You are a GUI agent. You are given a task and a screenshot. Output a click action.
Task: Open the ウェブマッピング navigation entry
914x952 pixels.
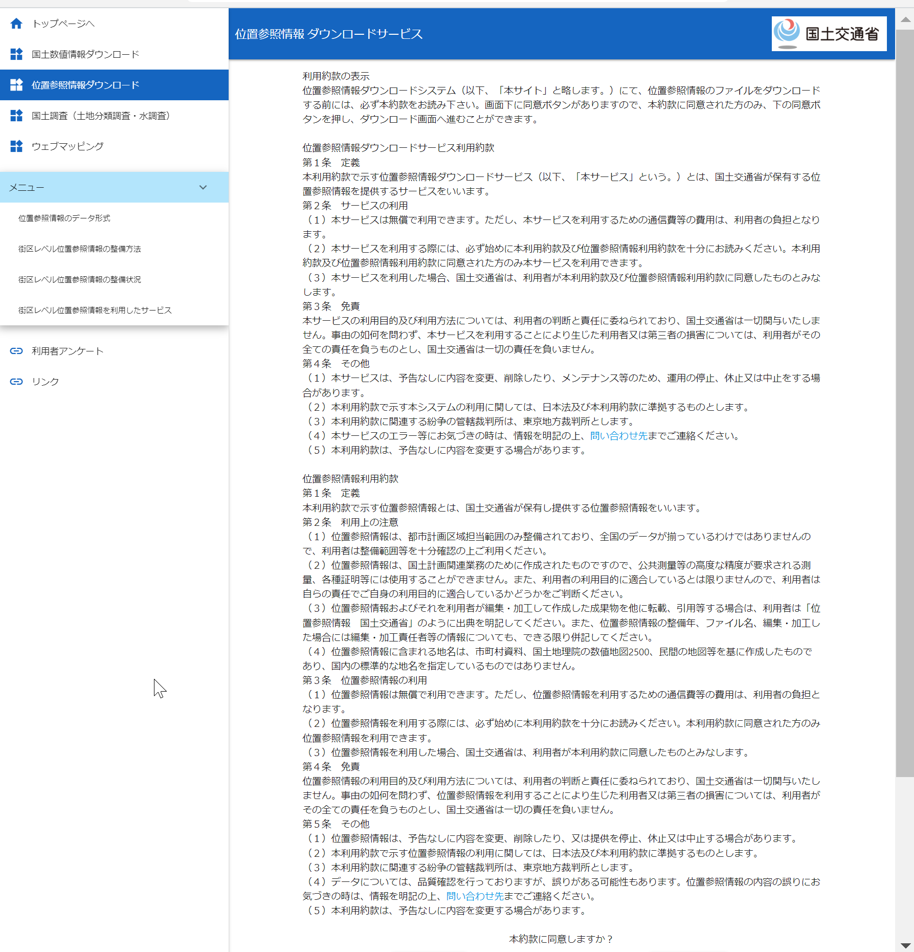[68, 146]
